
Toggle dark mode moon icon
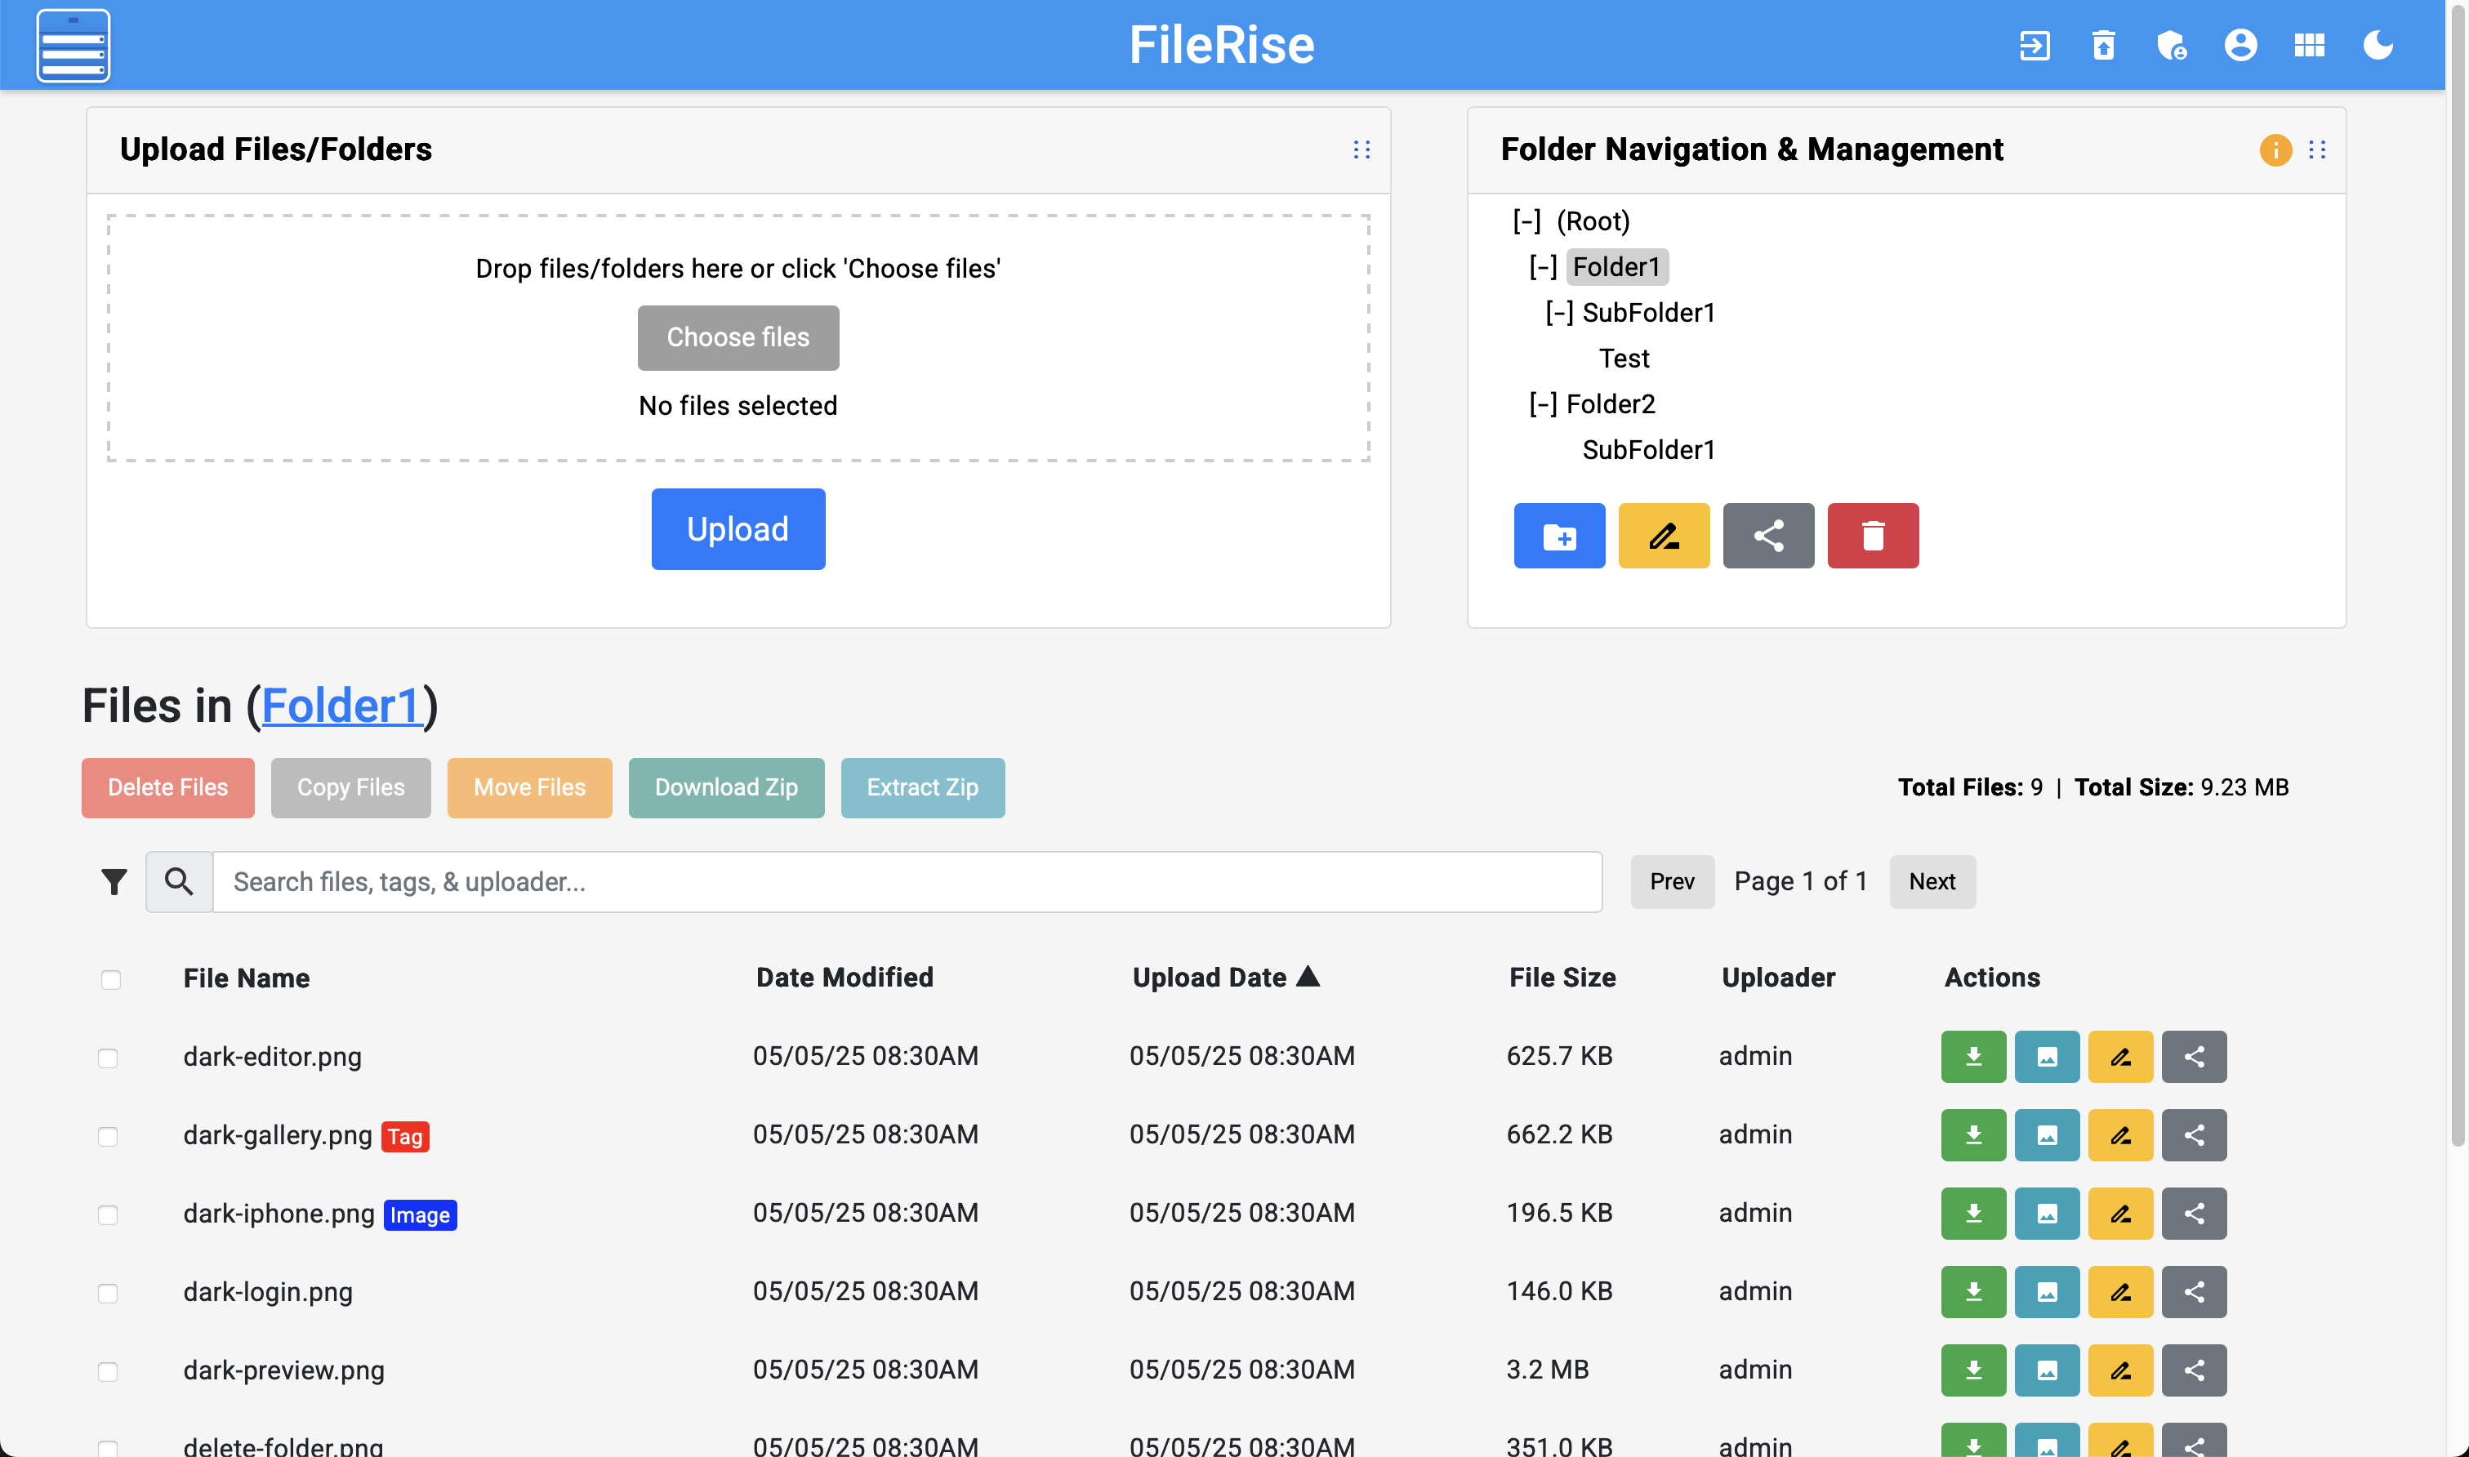tap(2377, 45)
